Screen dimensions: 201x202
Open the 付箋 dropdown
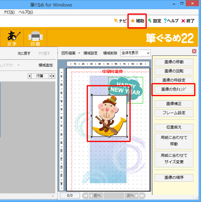tap(50, 76)
